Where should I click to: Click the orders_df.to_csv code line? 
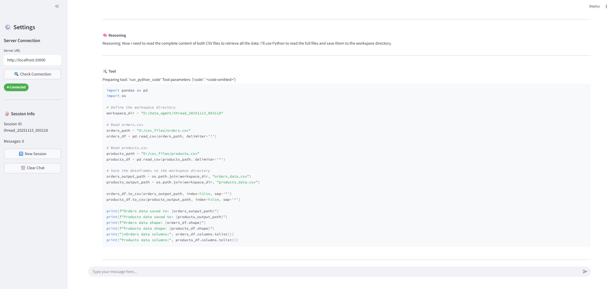(169, 194)
